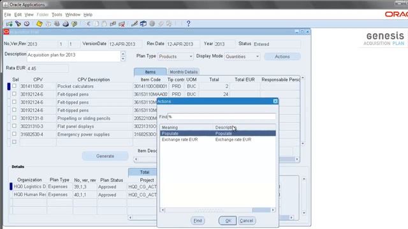Click the Zoom toolbar icon
This screenshot has width=408, height=229.
click(143, 24)
